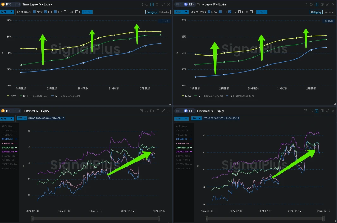Open BTC Time Lapse IV in popout window

[x=141, y=4]
